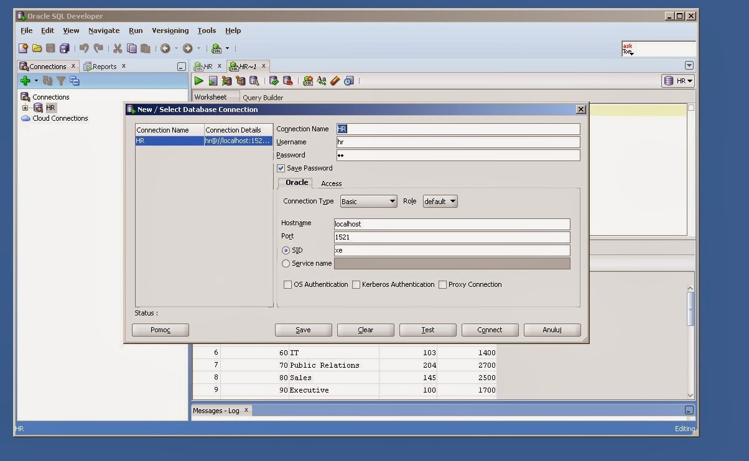Open the File menu
This screenshot has height=461, width=749.
point(27,30)
